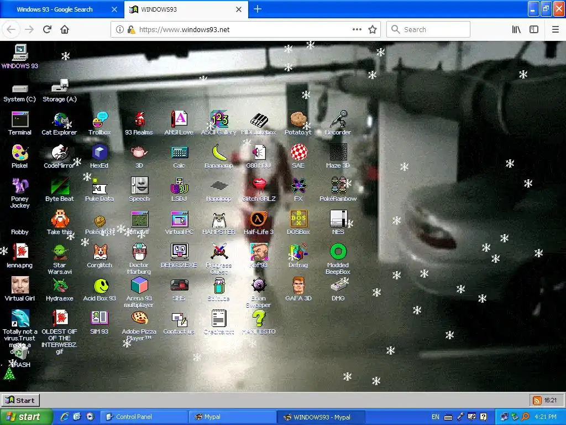566x425 pixels.
Task: Open Calc calculator icon
Action: point(179,157)
